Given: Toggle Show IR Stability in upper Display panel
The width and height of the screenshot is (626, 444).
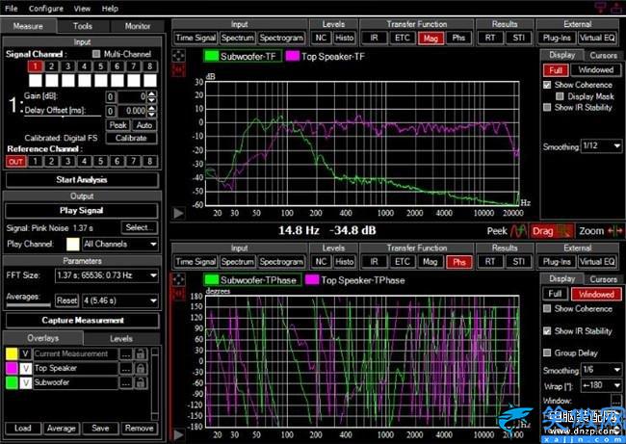Looking at the screenshot, I should [547, 108].
